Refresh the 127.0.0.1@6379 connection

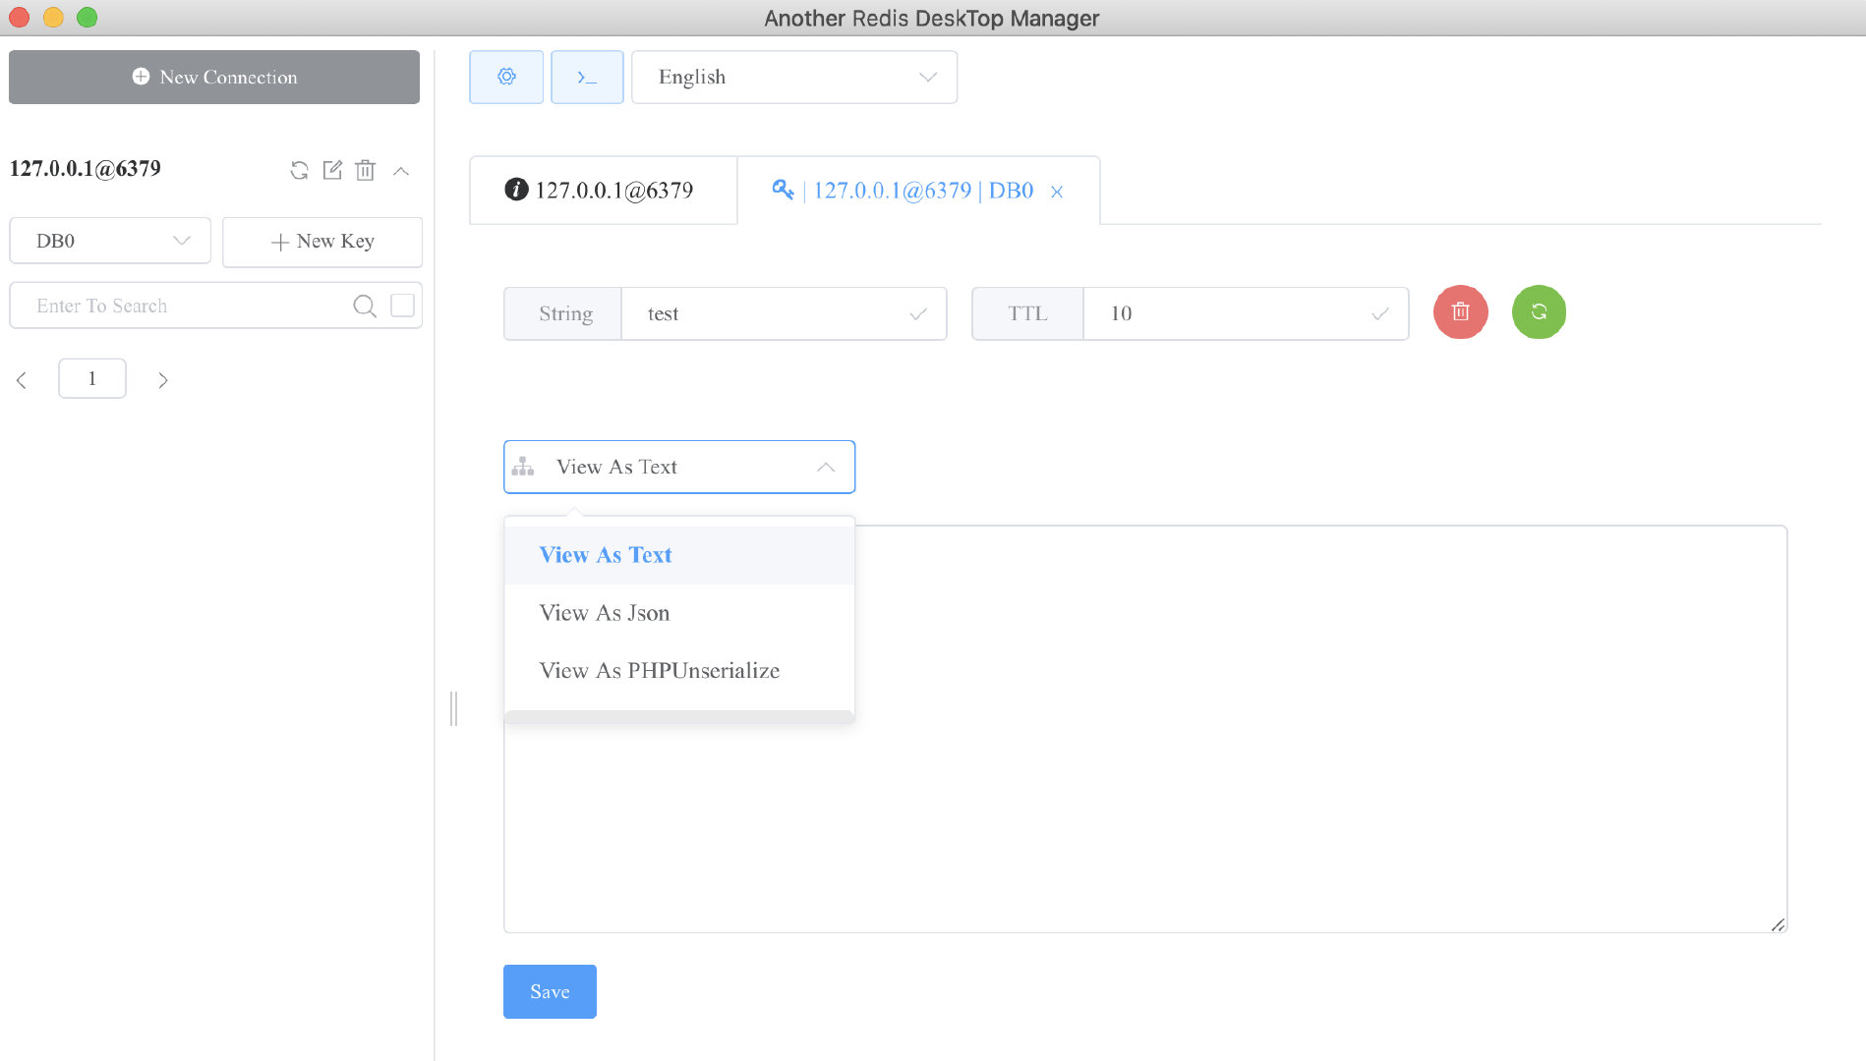[299, 170]
